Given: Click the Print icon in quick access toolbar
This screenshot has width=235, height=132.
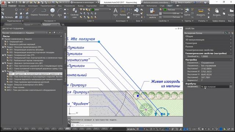Looking at the screenshot, I should point(24,3).
